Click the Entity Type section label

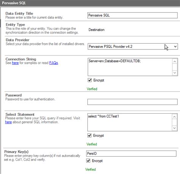coord(15,25)
